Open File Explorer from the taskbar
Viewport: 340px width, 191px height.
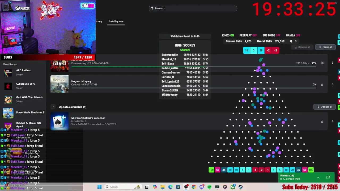pyautogui.click(x=163, y=187)
